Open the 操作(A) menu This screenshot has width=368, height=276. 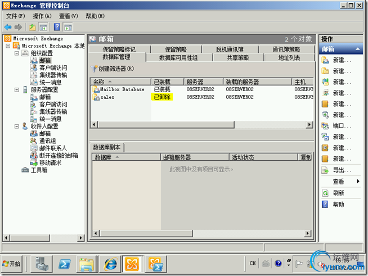coord(42,16)
